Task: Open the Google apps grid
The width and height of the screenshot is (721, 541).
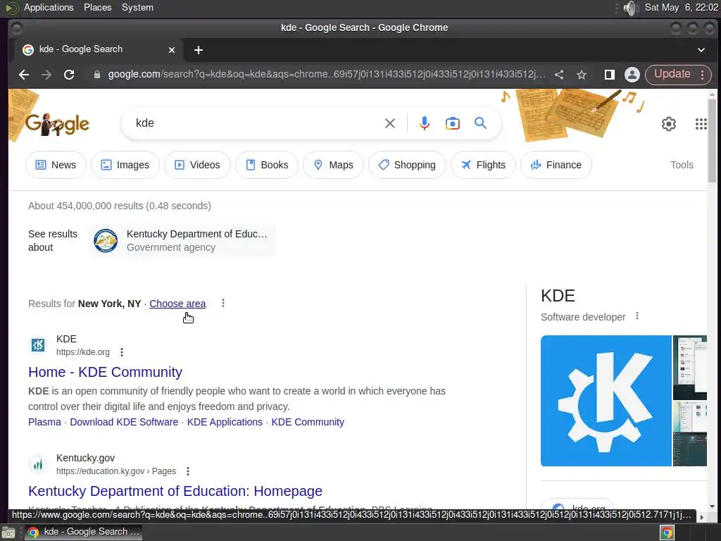Action: [701, 124]
